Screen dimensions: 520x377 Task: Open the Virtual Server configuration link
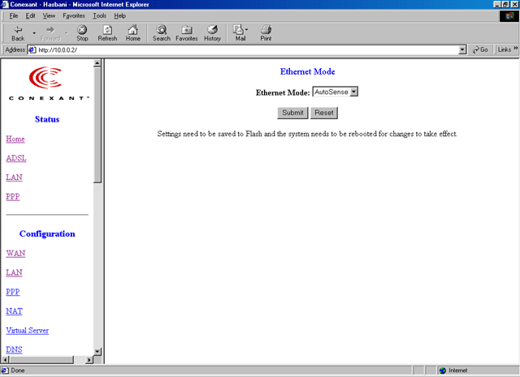click(27, 331)
